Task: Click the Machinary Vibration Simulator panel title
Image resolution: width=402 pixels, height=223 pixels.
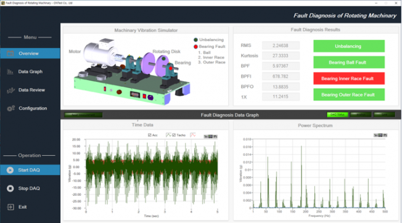Action: [146, 30]
